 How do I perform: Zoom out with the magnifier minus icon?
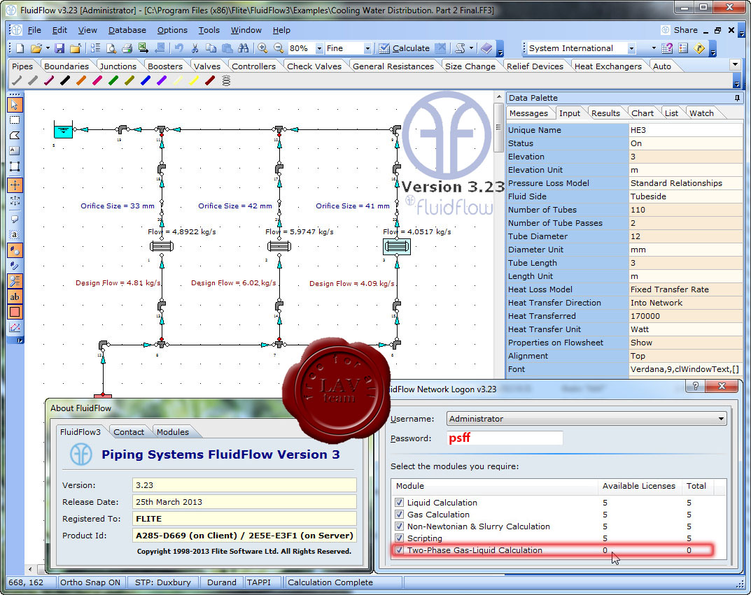[279, 48]
